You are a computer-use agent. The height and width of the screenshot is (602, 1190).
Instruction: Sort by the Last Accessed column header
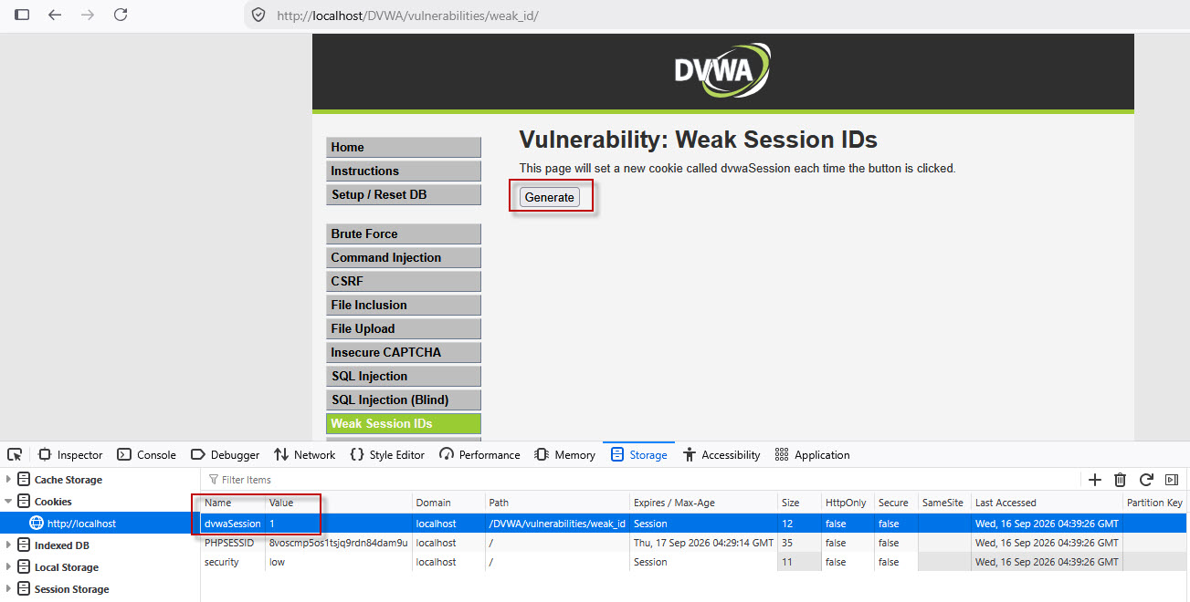click(1047, 503)
